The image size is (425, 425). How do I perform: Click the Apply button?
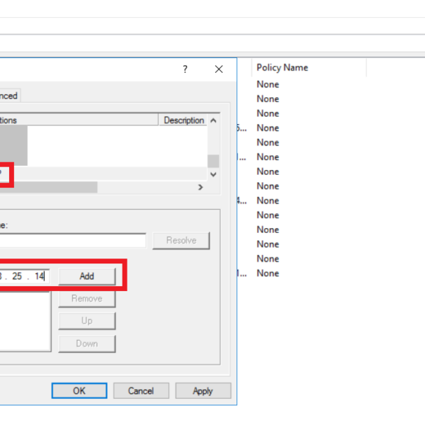click(x=203, y=391)
